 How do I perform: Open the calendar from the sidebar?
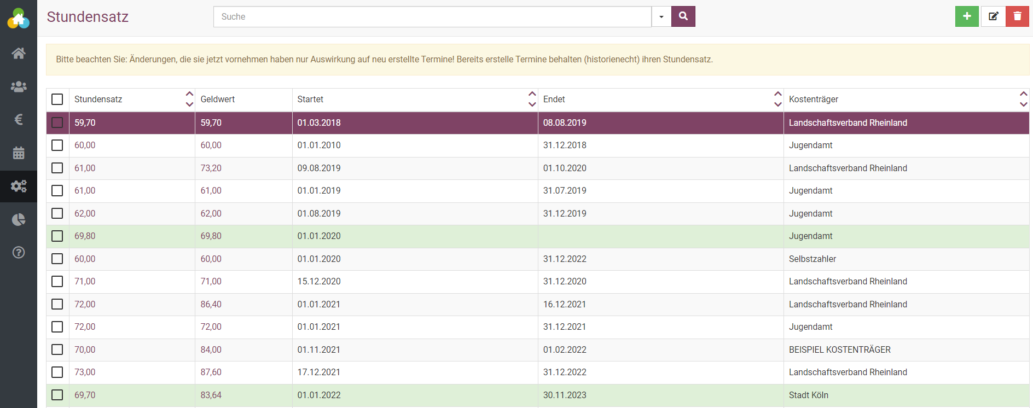(19, 153)
